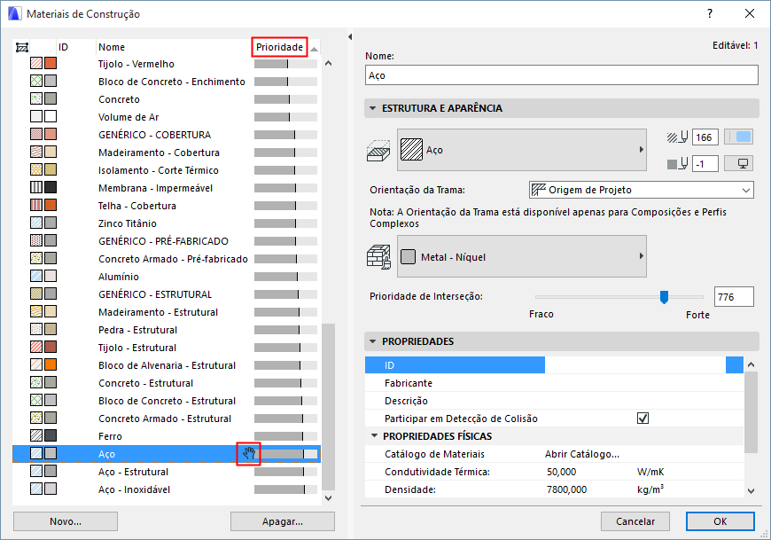Screen dimensions: 771x540
Task: Click the fill icon of Aço - Inoxidável
Action: (36, 489)
